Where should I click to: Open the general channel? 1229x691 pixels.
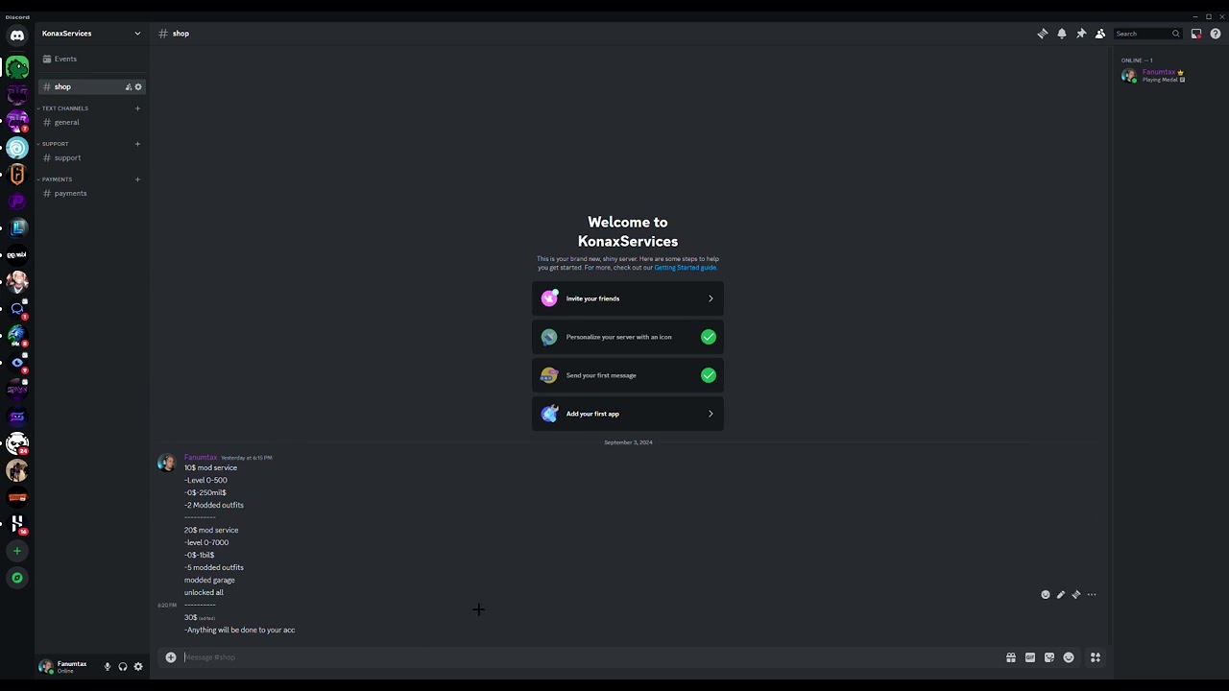[92, 122]
